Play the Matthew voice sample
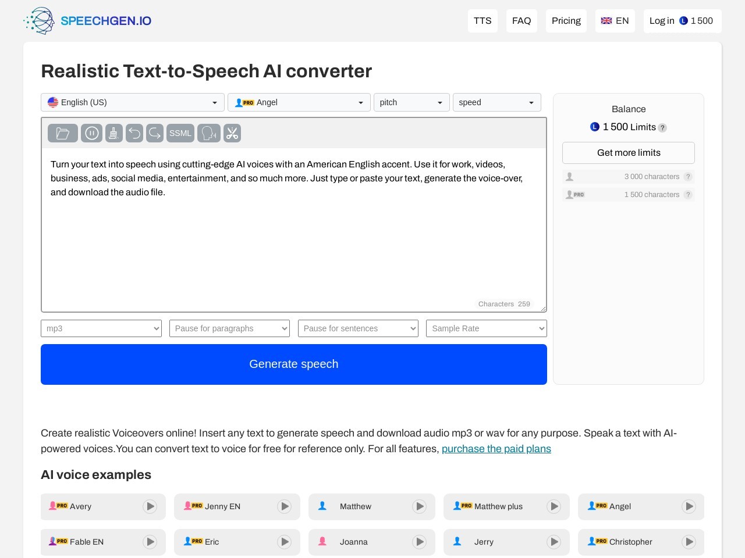 tap(419, 506)
